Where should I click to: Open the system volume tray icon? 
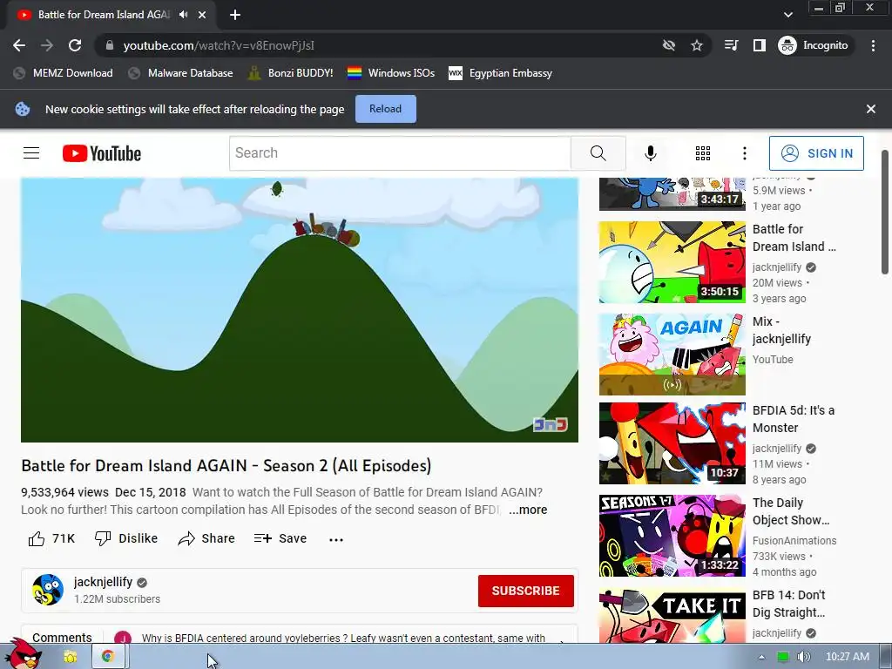[x=803, y=657]
